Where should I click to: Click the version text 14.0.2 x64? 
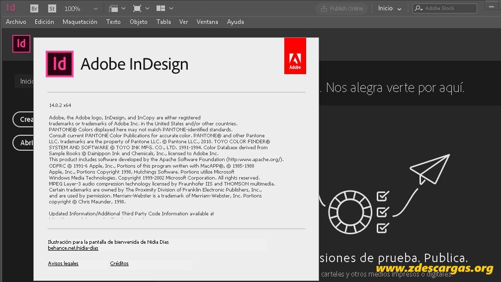tap(60, 105)
